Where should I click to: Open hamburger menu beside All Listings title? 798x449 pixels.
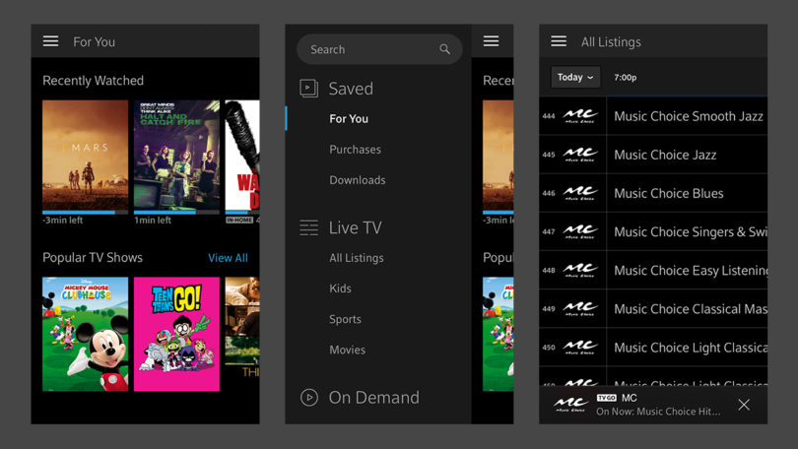pyautogui.click(x=559, y=41)
